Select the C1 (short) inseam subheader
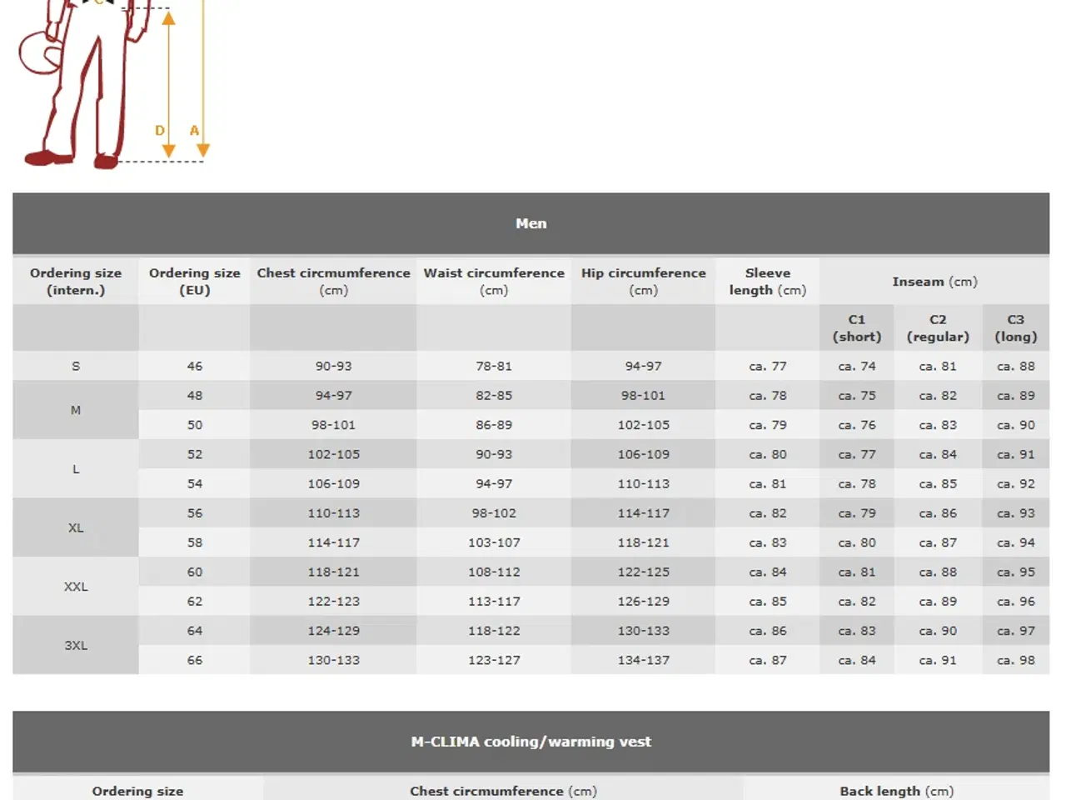Screen dimensions: 1066x800 tap(857, 328)
